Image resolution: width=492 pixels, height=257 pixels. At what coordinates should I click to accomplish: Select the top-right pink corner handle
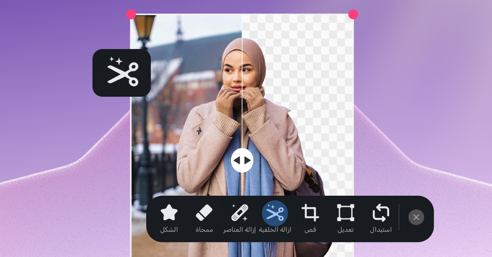(x=353, y=15)
